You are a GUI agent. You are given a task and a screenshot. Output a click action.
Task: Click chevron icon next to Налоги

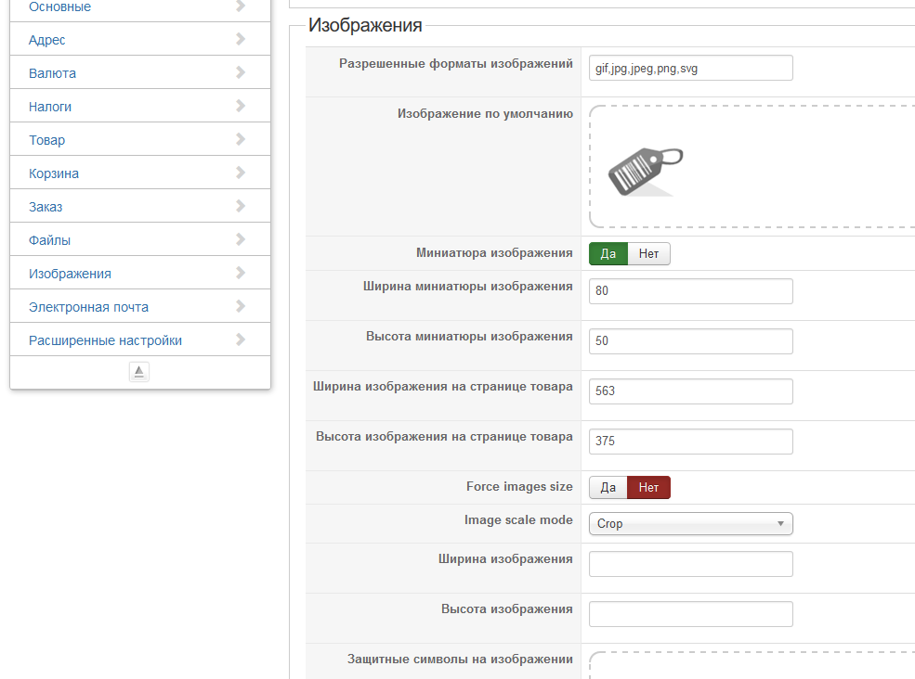coord(241,106)
